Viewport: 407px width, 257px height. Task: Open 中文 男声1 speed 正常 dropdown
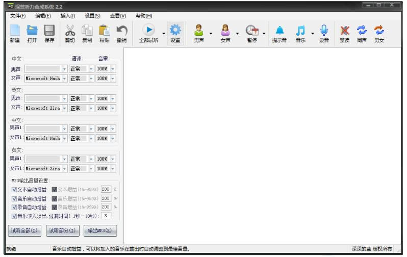tap(81, 129)
